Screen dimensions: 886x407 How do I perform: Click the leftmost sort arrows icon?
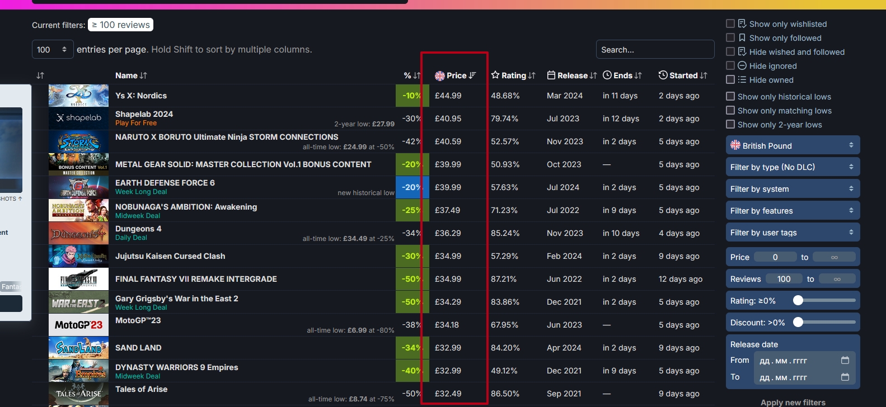tap(40, 75)
